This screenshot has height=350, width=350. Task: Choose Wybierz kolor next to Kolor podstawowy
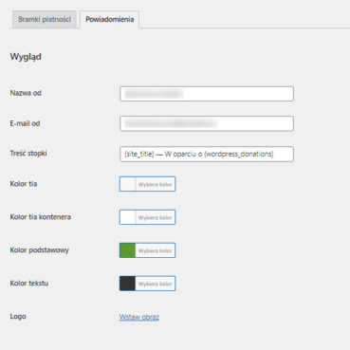click(x=156, y=250)
